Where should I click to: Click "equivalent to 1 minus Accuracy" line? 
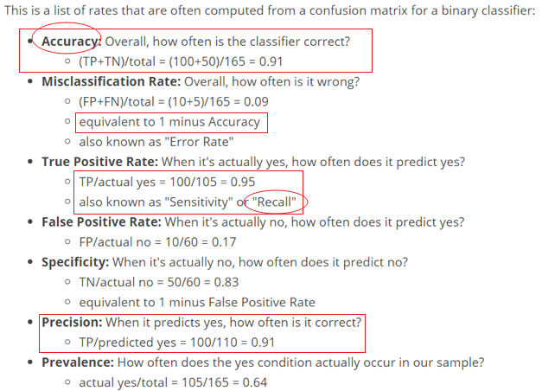(169, 122)
